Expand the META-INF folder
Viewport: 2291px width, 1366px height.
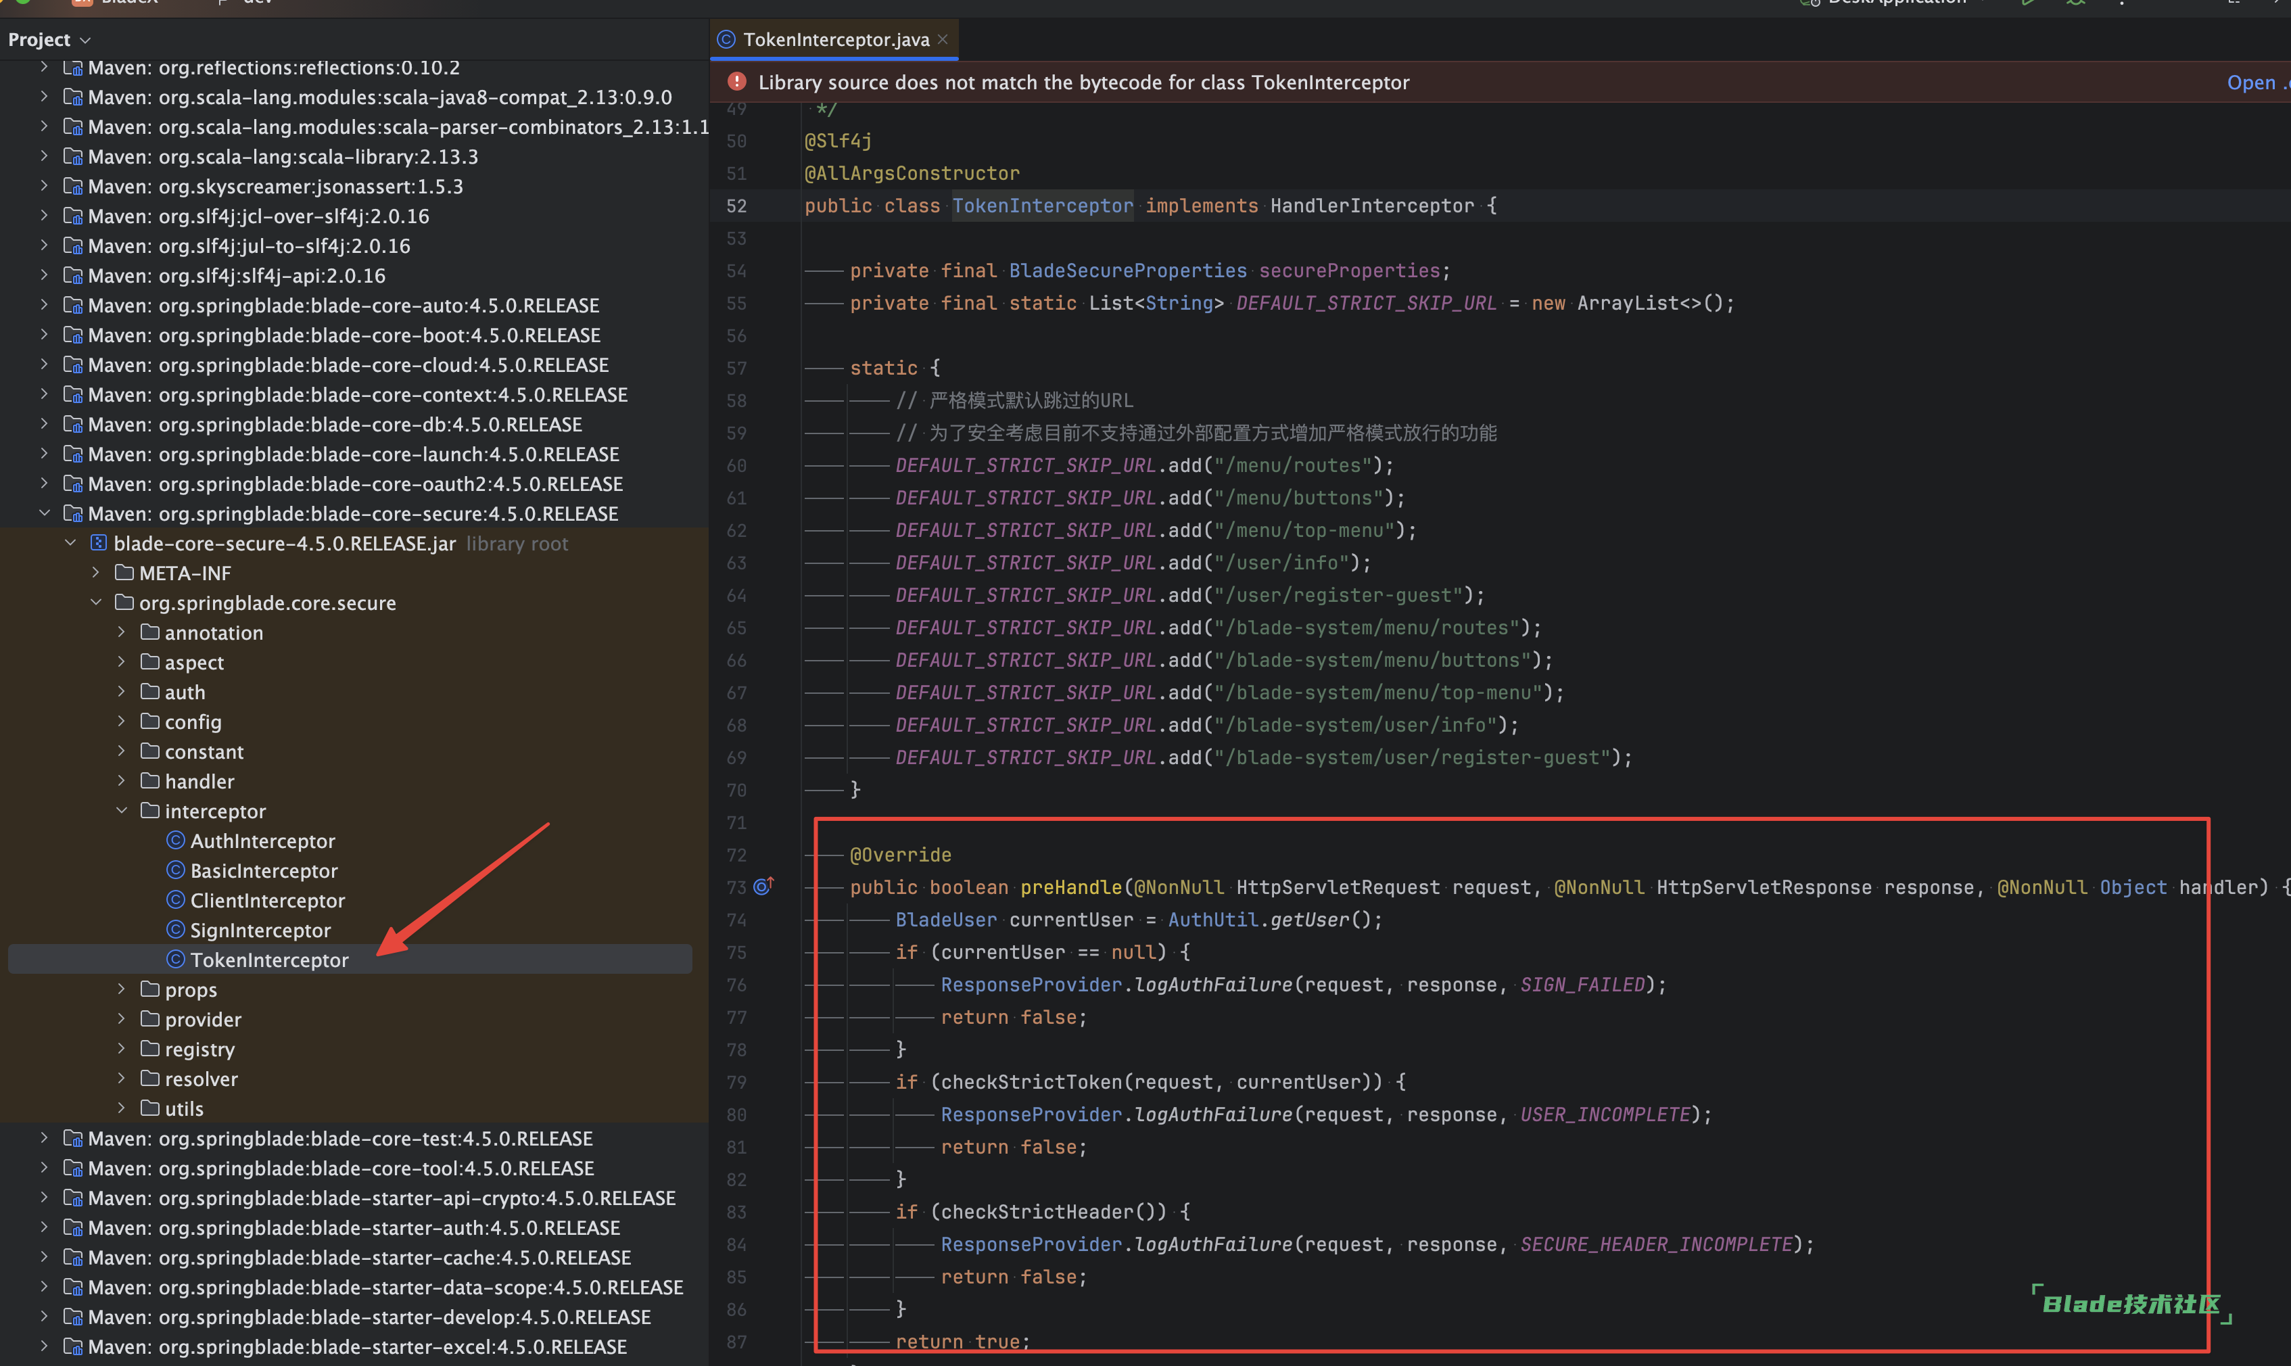96,573
